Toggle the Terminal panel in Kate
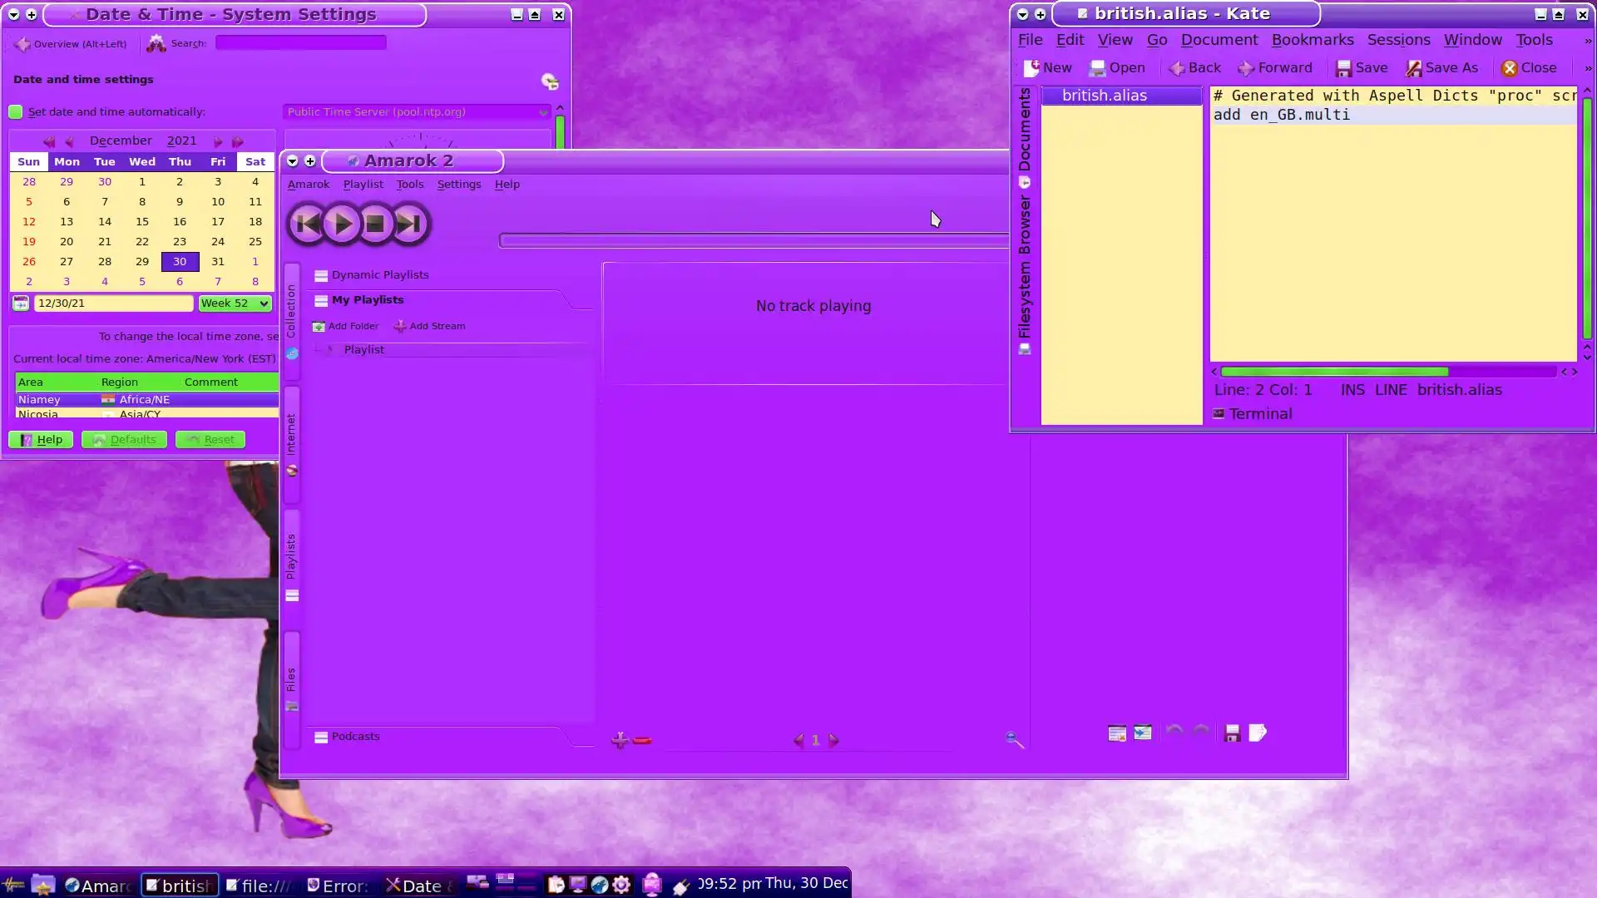Screen dimensions: 1597x898 tap(1252, 413)
